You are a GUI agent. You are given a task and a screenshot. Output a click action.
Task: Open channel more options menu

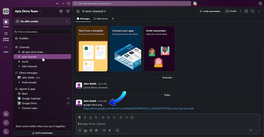258,11
